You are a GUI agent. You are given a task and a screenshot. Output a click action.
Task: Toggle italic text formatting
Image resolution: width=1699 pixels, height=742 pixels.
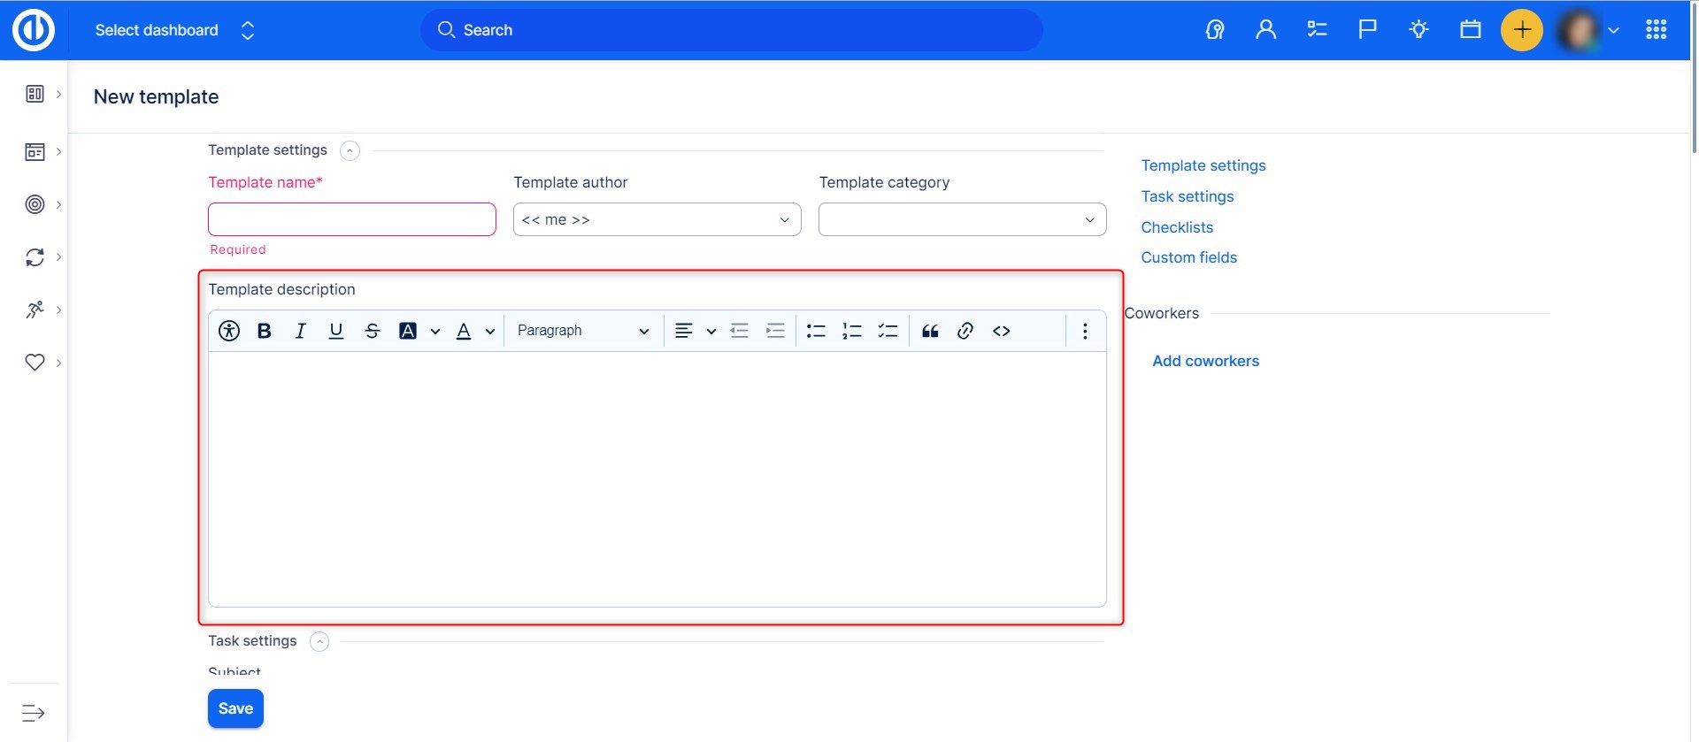click(x=300, y=331)
